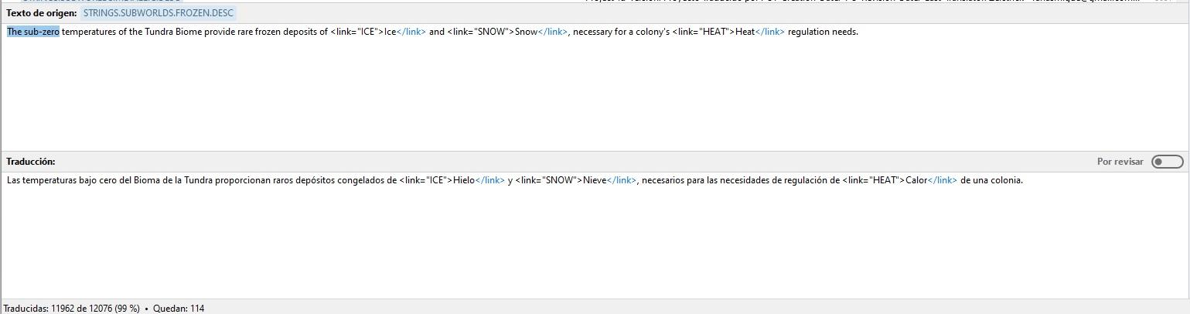The height and width of the screenshot is (314, 1190).
Task: Toggle the Por revisar switch
Action: 1167,162
